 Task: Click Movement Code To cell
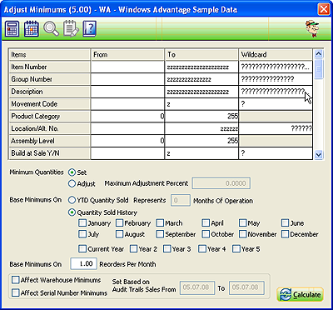[201, 104]
